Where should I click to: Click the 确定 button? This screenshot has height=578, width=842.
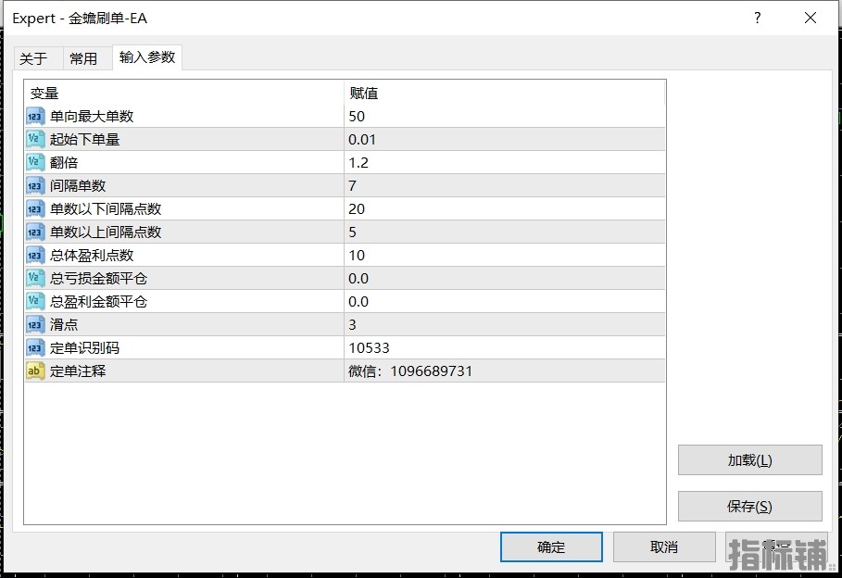[x=551, y=547]
